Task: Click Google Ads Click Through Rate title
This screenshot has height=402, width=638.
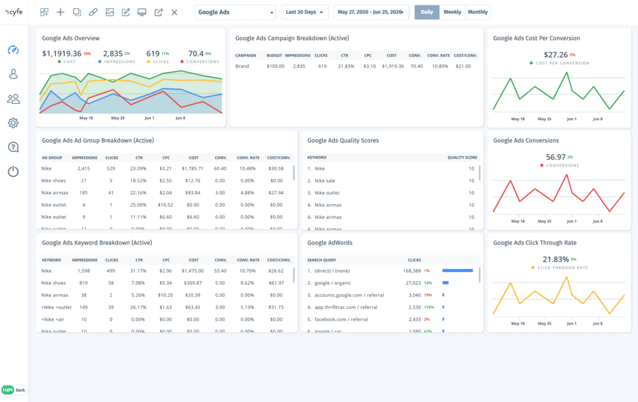Action: [x=535, y=243]
